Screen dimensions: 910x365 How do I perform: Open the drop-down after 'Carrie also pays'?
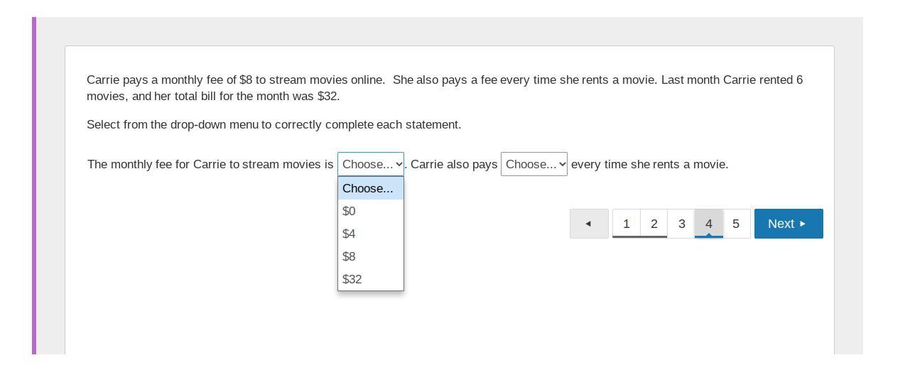[x=533, y=164]
